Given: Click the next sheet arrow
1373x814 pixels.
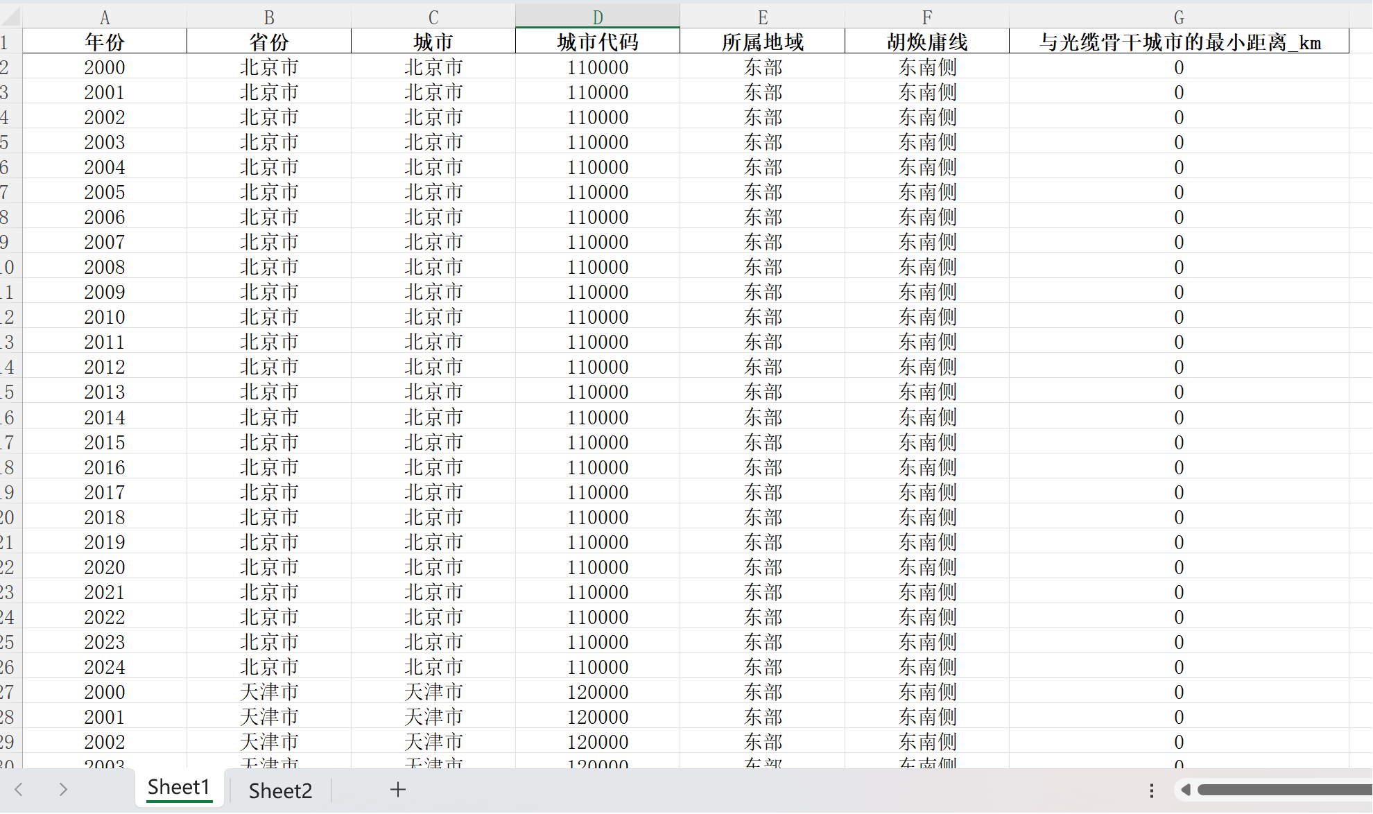Looking at the screenshot, I should (x=63, y=789).
